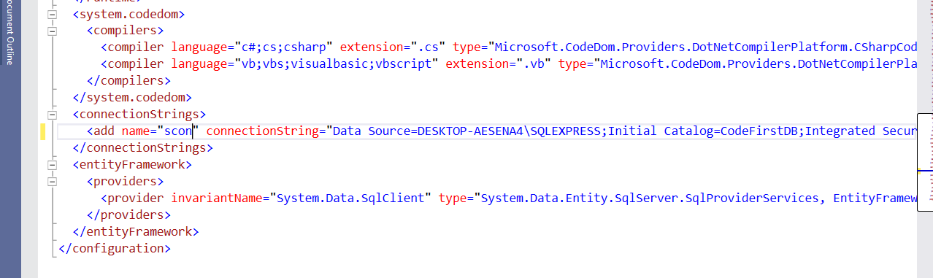Collapse the compilers node in gutter
Image resolution: width=933 pixels, height=278 pixels.
pos(52,31)
